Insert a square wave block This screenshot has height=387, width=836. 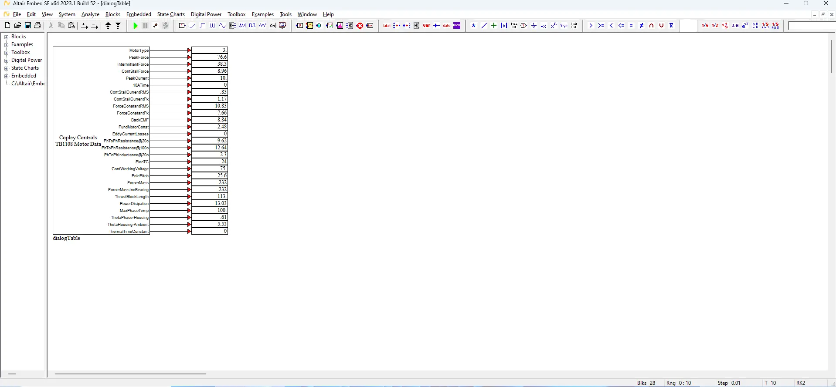tap(252, 26)
